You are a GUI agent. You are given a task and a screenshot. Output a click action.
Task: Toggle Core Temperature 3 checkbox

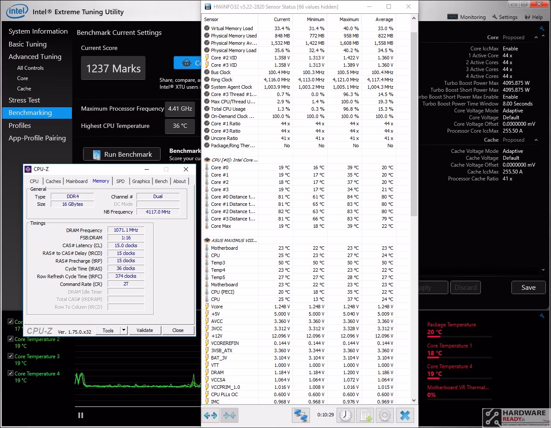tap(11, 356)
